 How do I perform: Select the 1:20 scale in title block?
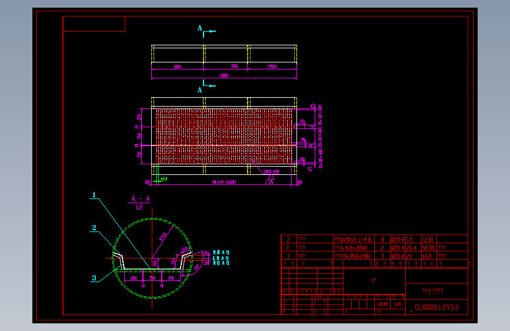(398, 304)
